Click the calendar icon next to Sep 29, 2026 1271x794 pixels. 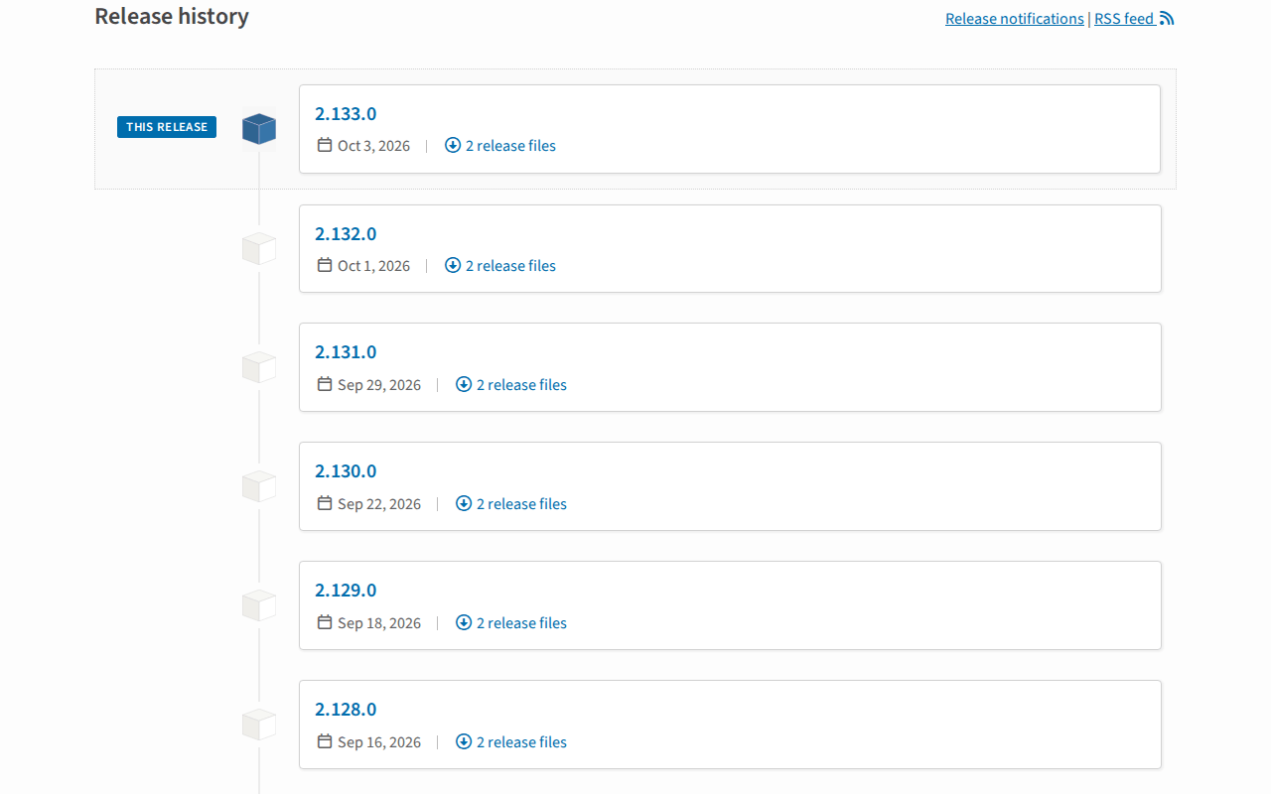click(x=325, y=384)
